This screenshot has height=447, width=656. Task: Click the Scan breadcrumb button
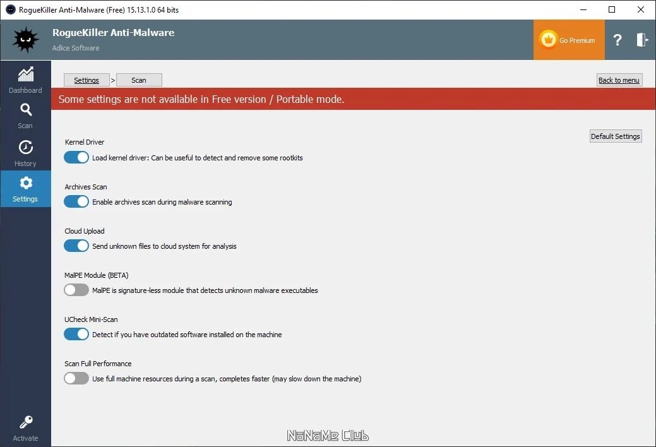tap(139, 80)
